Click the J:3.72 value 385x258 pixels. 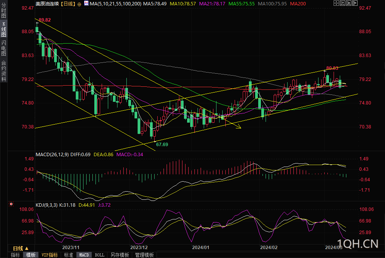tap(104, 205)
